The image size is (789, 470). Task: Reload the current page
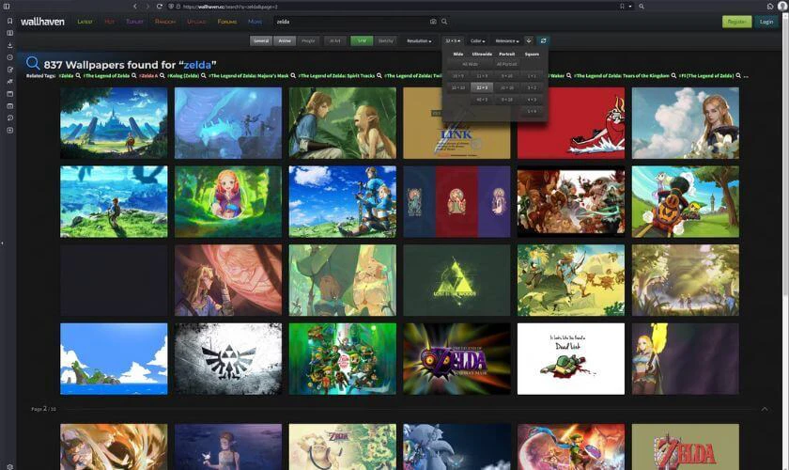pos(160,6)
